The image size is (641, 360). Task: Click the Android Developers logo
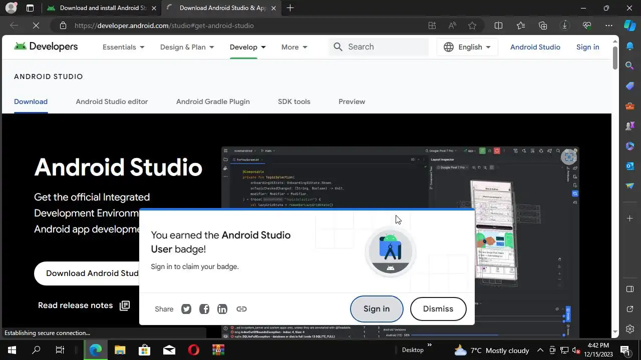click(x=46, y=46)
